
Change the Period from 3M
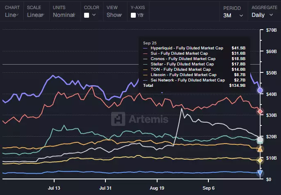(233, 15)
